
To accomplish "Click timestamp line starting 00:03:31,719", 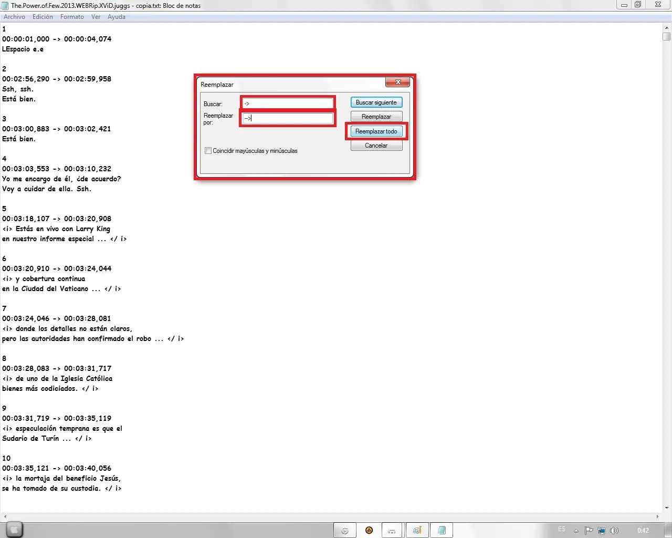I will point(57,418).
